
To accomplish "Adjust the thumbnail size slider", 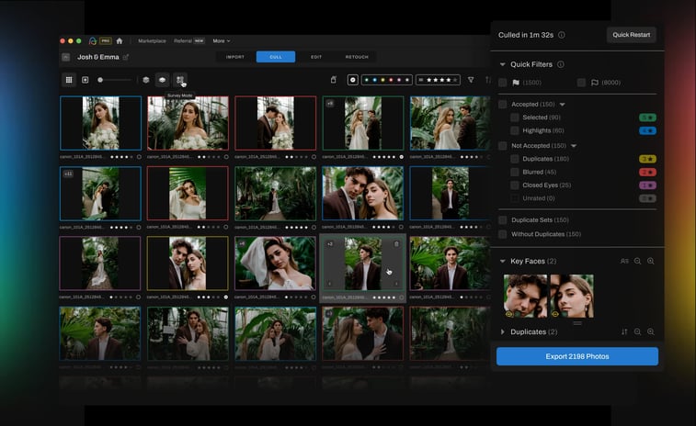I will pyautogui.click(x=101, y=80).
